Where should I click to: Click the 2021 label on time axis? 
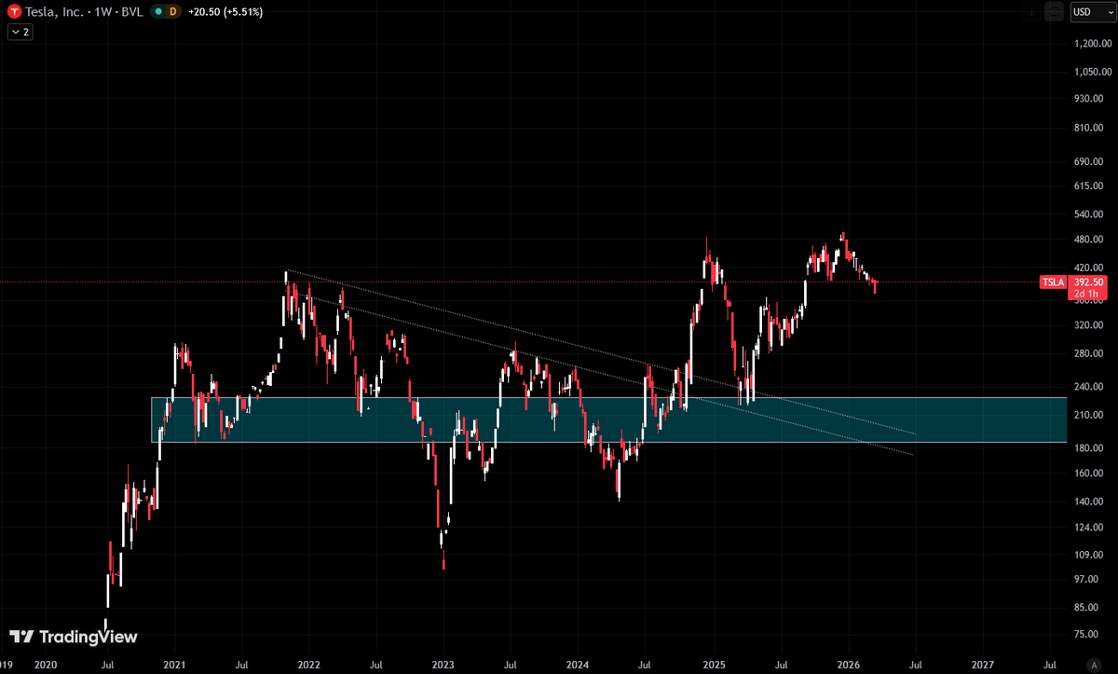point(175,666)
